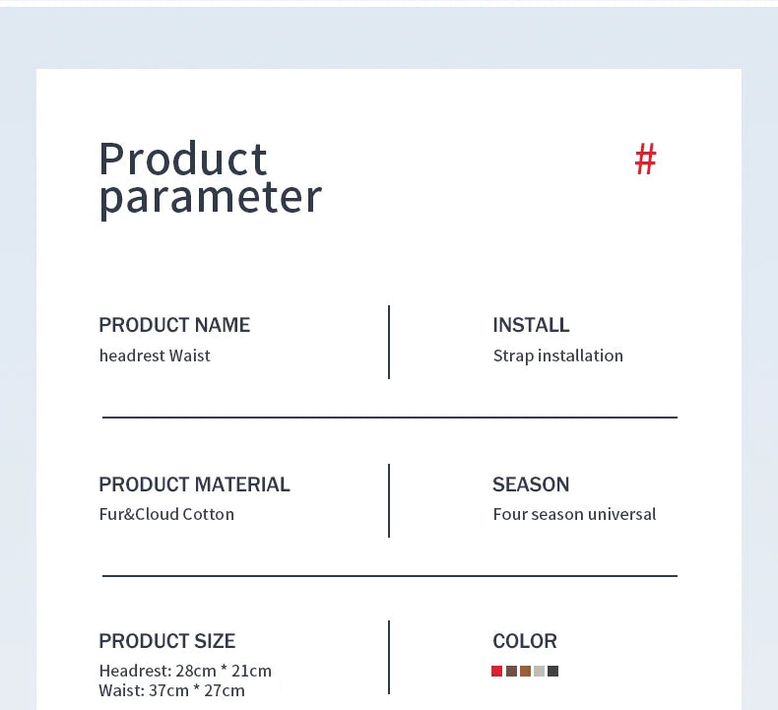Click the Product parameter heading
The height and width of the screenshot is (710, 778).
tap(210, 177)
